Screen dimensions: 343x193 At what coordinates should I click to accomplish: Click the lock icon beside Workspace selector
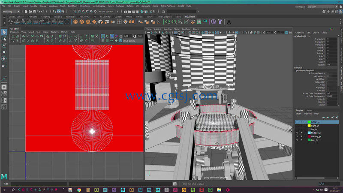pos(340,7)
